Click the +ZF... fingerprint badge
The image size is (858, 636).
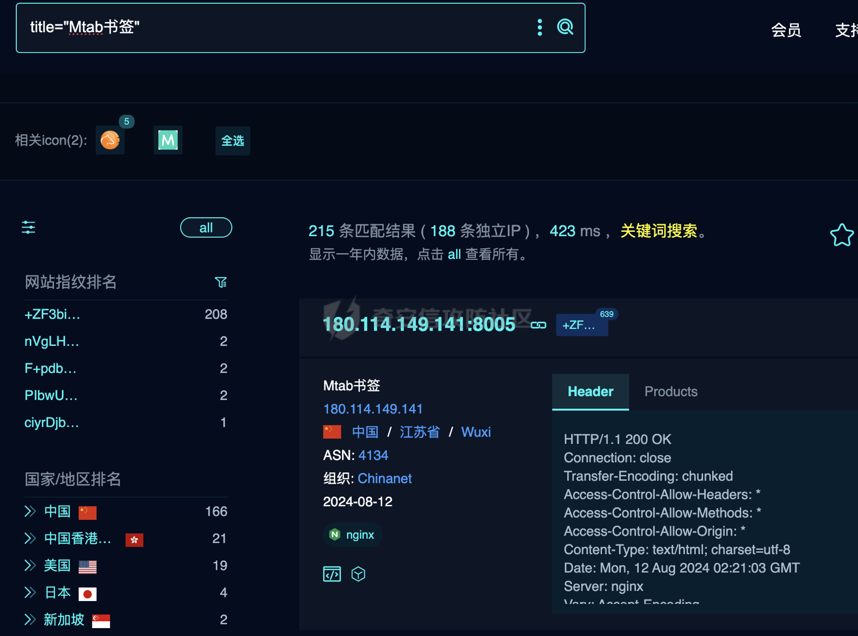(x=582, y=325)
